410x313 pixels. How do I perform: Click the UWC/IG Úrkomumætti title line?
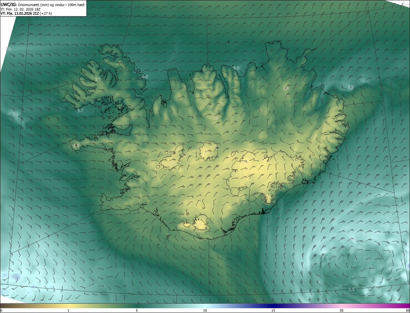[43, 4]
